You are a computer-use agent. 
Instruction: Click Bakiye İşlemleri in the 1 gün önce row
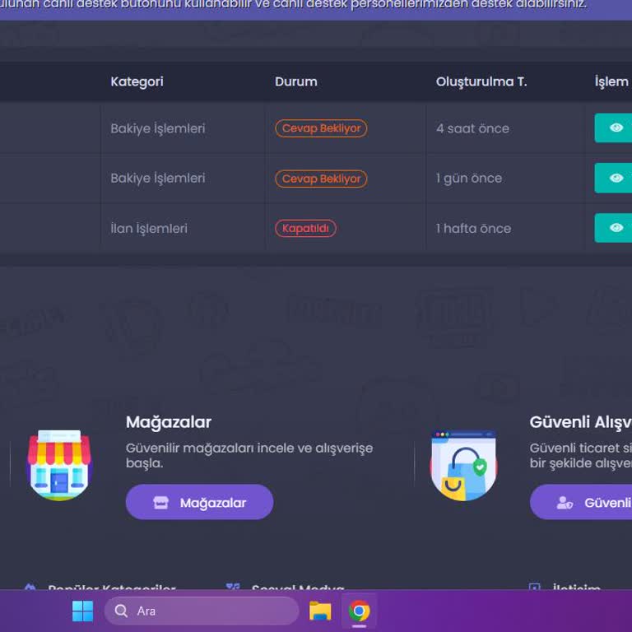pyautogui.click(x=158, y=178)
